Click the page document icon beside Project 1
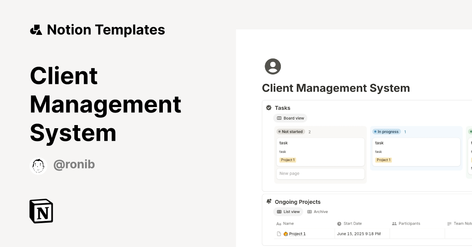The image size is (472, 247). coord(278,233)
